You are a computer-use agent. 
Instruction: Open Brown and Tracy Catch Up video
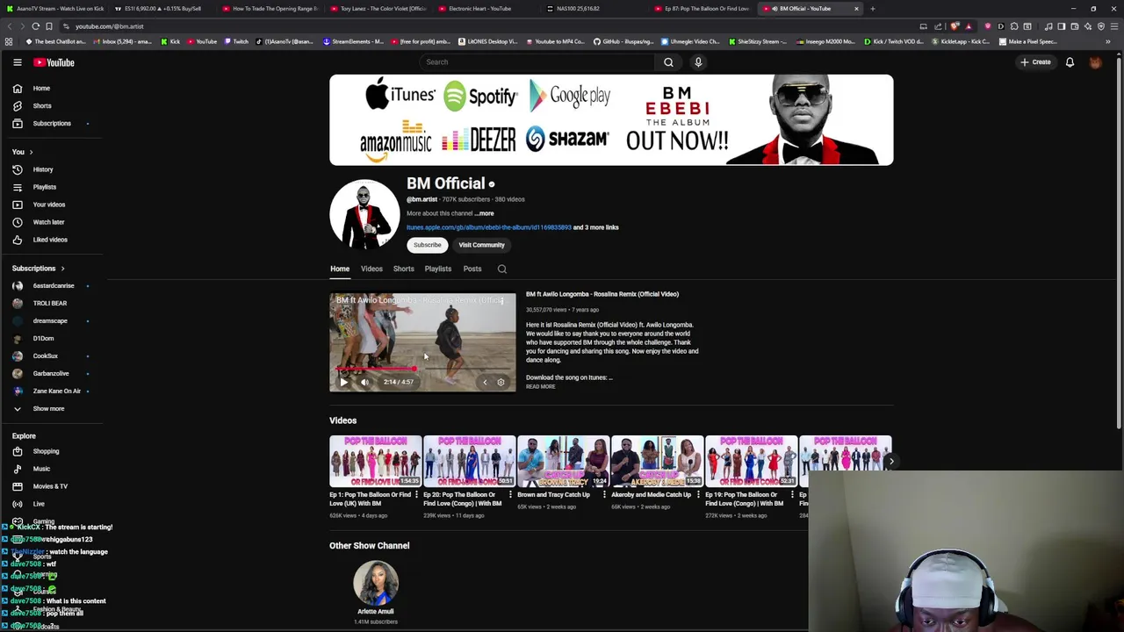point(563,462)
